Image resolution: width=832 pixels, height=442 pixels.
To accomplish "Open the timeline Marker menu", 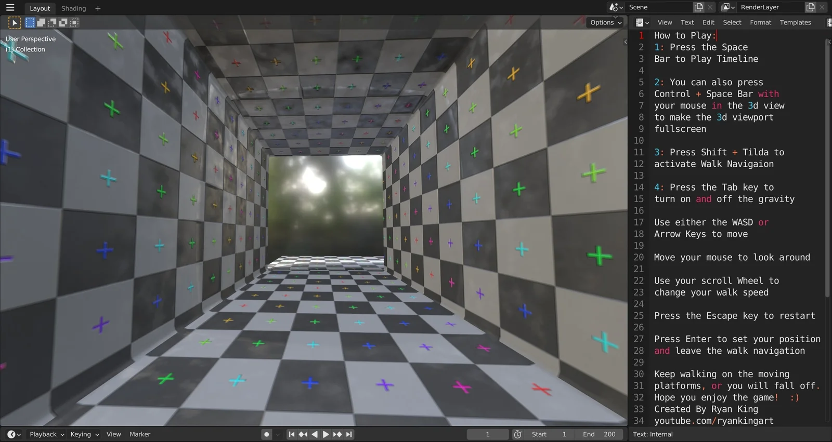I will click(140, 434).
